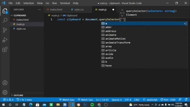Open the Manage gear icon
Viewport: 190px width, 107px height.
pos(5,92)
